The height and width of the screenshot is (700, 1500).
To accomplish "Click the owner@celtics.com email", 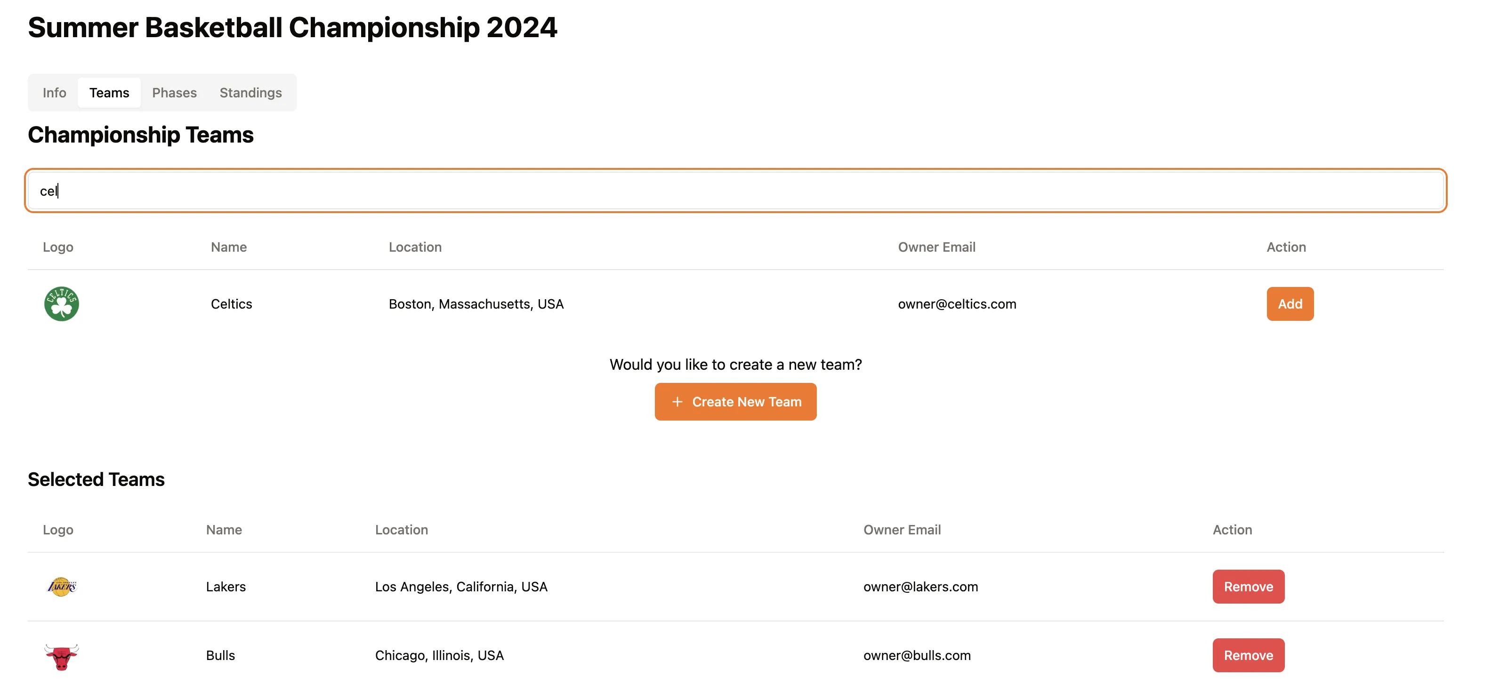I will point(957,304).
